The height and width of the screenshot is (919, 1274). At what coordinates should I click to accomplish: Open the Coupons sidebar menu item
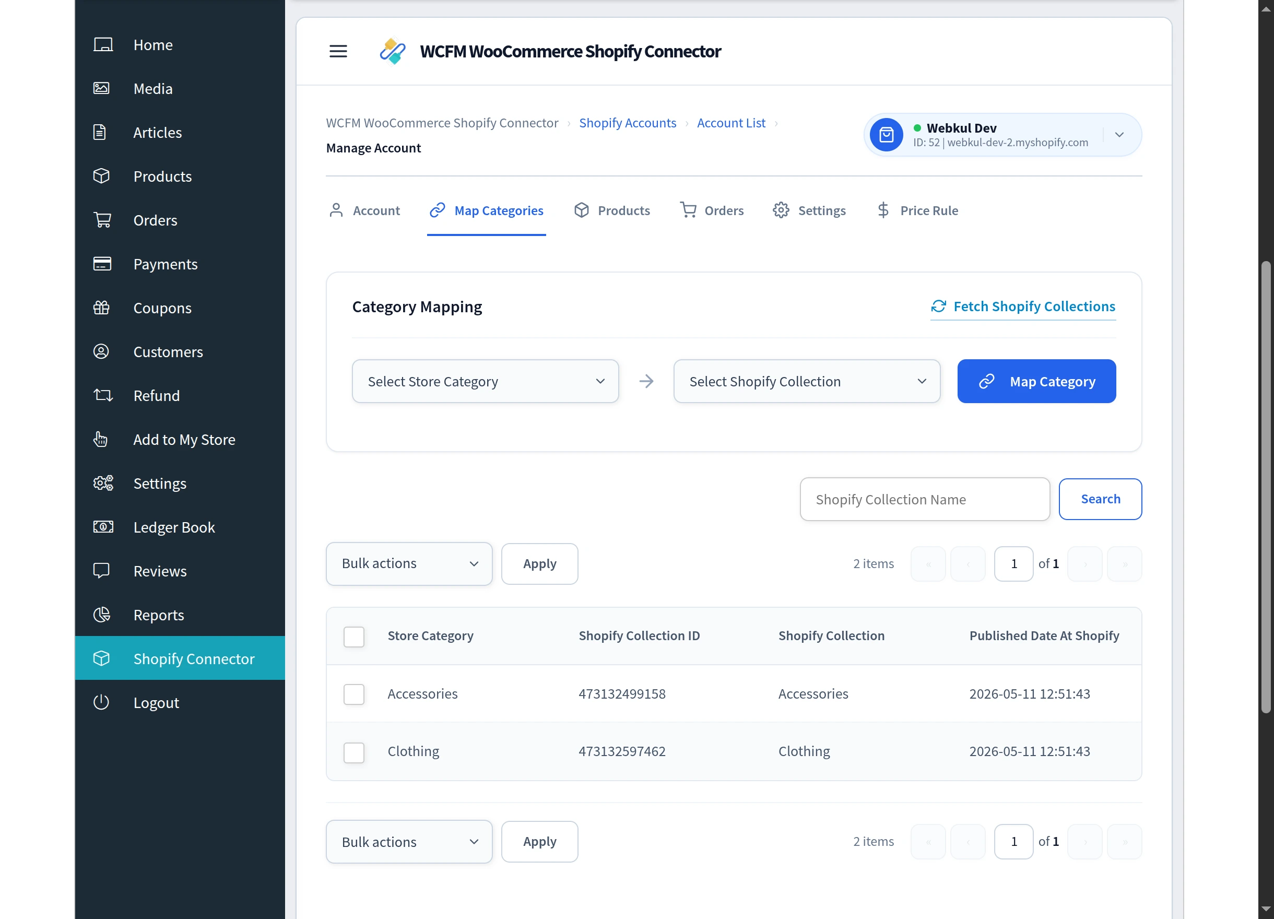pyautogui.click(x=180, y=307)
